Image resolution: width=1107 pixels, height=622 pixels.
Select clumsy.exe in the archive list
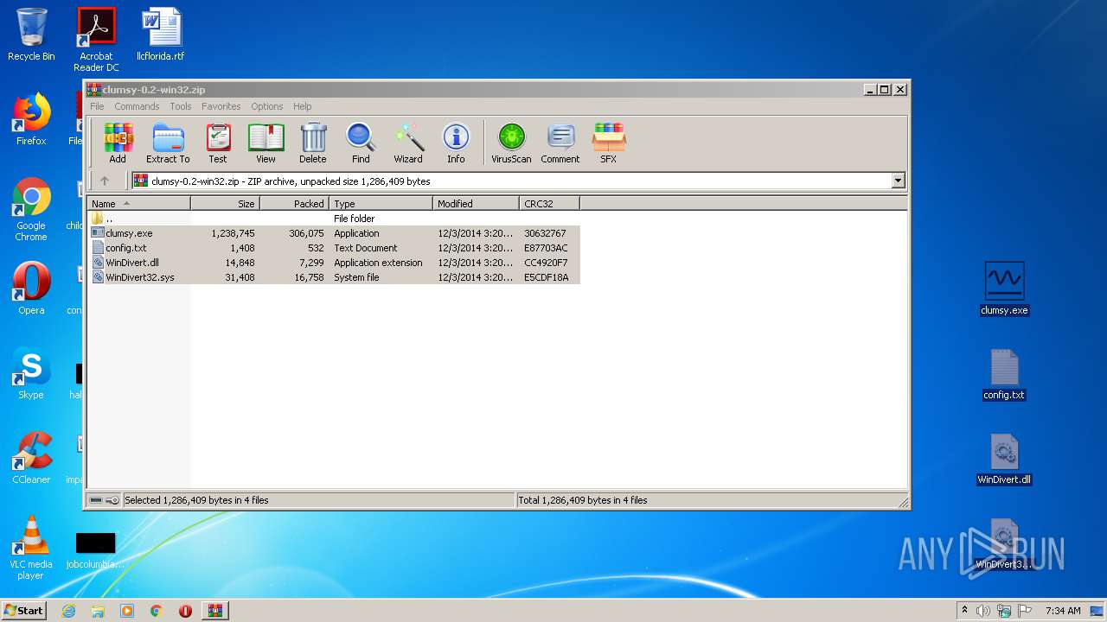pyautogui.click(x=334, y=233)
